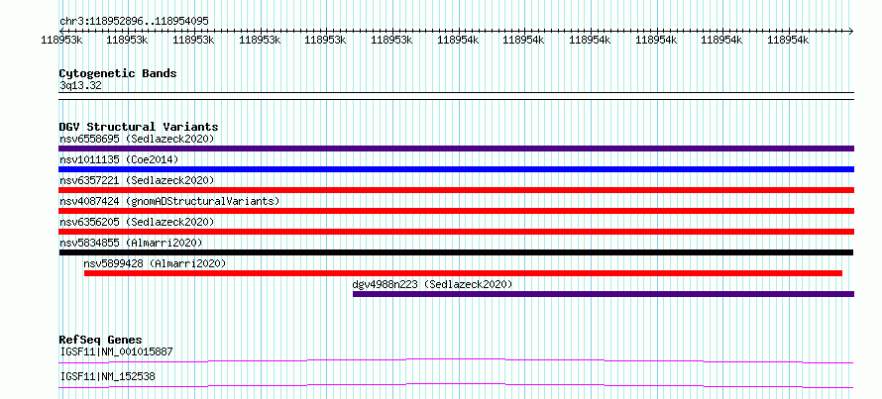Viewport: 882px width, 399px height.
Task: Click the right arrowhead of the ruler
Action: pos(851,31)
